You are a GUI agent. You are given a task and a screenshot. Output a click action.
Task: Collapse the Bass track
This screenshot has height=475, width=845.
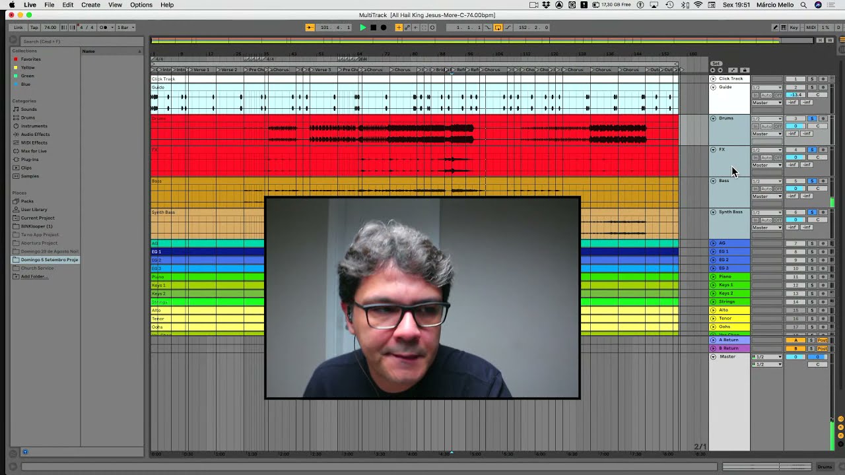[713, 181]
